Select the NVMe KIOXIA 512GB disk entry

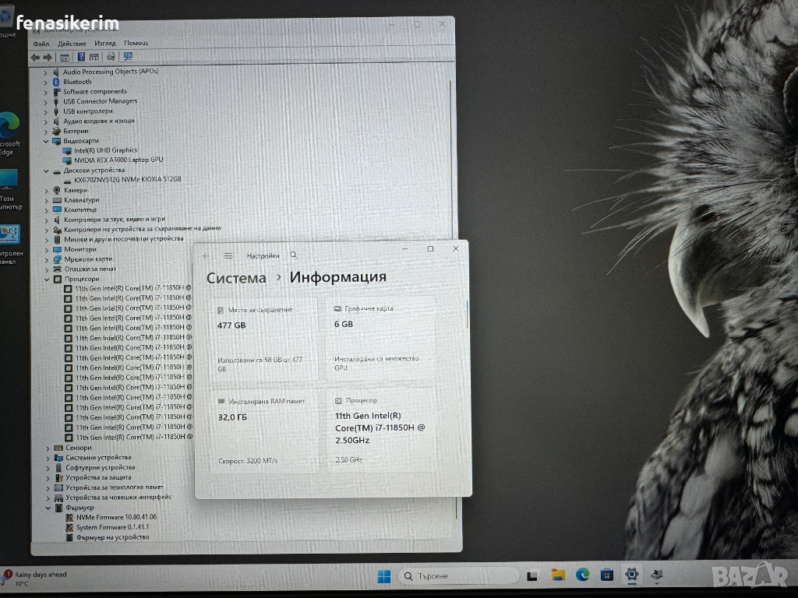tap(128, 179)
